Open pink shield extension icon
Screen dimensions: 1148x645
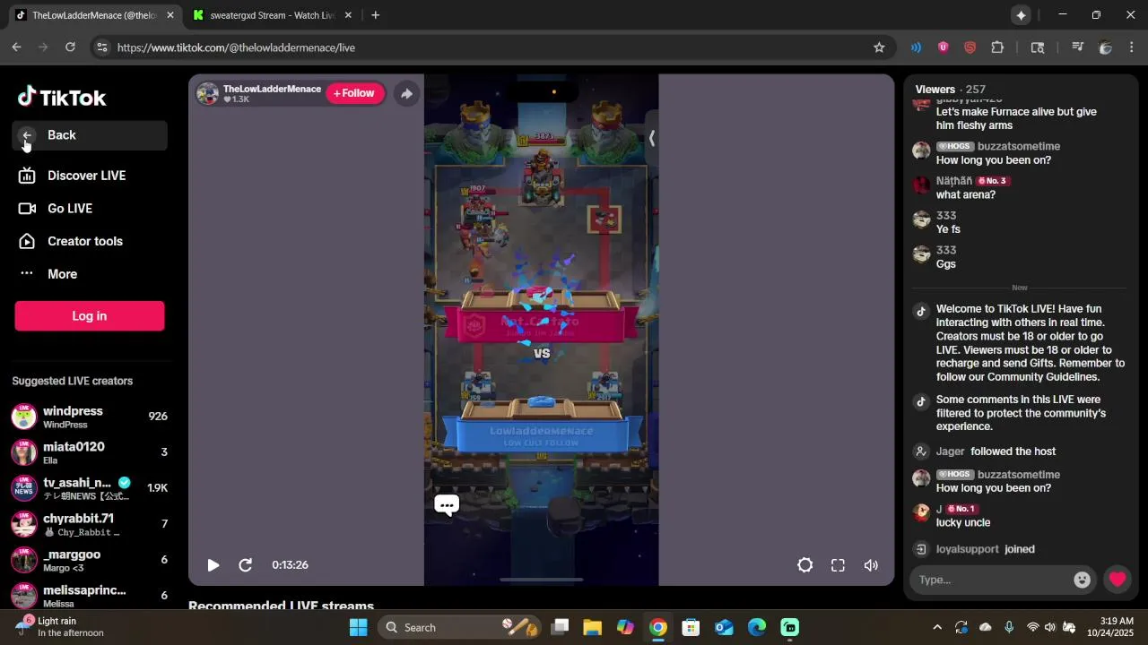943,47
